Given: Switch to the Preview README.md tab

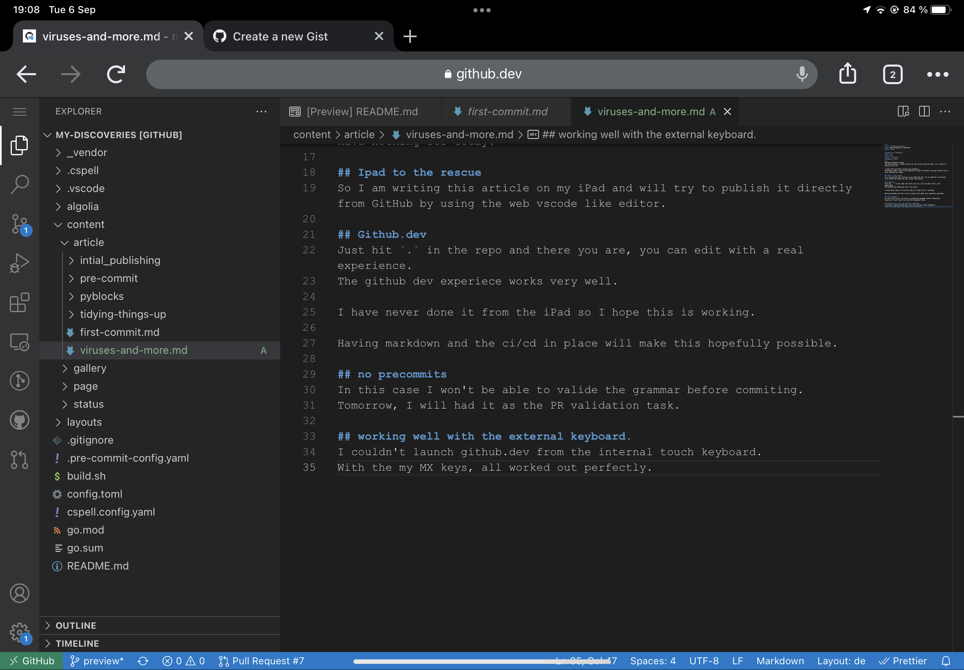Looking at the screenshot, I should click(x=362, y=111).
